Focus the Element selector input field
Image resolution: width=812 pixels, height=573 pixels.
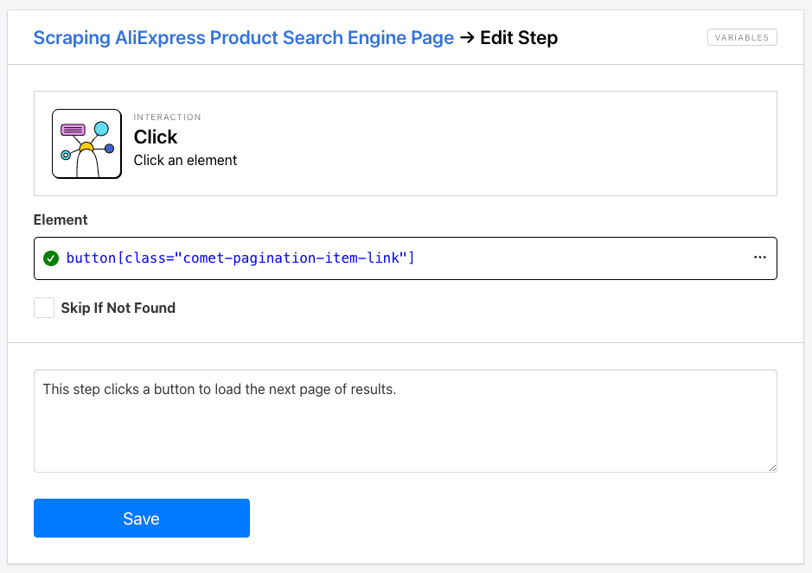click(x=405, y=258)
